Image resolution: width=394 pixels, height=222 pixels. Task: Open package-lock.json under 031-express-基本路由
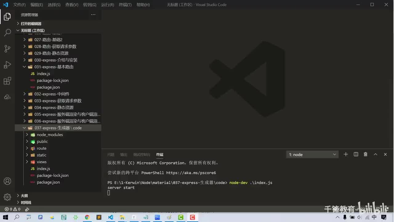[58, 80]
